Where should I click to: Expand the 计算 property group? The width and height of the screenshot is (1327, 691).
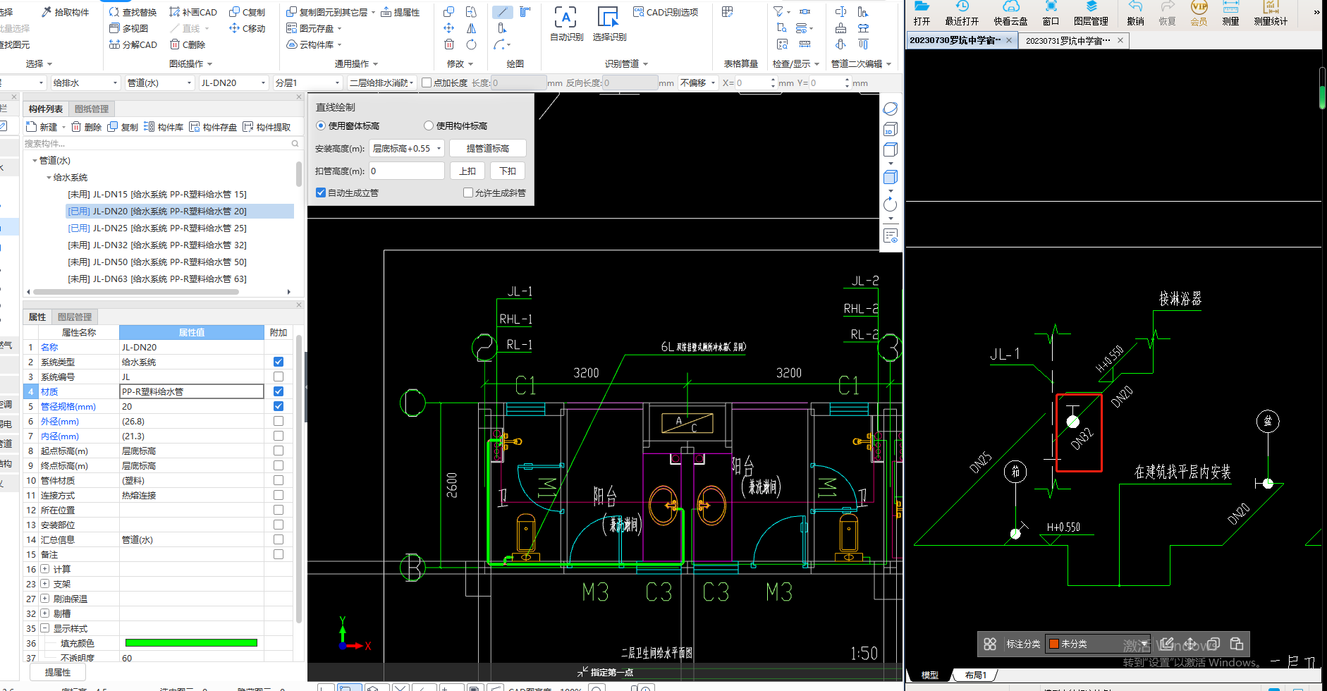click(45, 569)
